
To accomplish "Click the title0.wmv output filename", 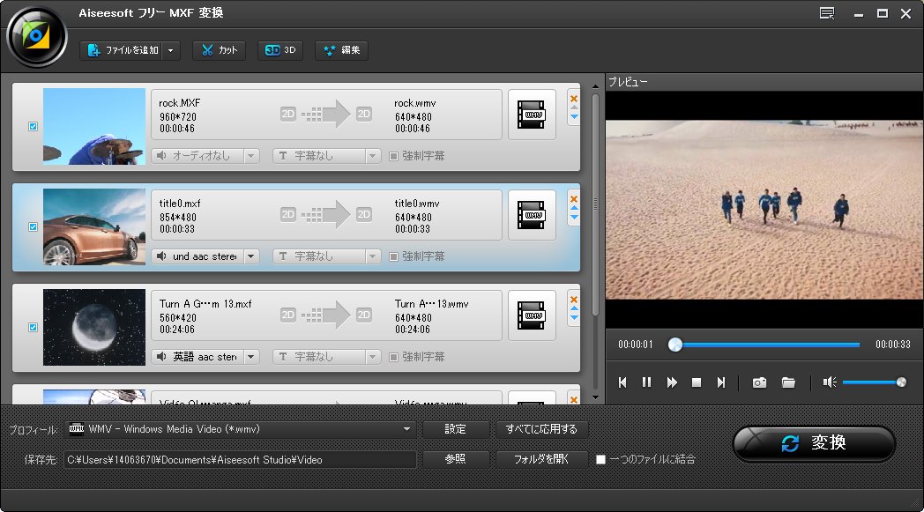I will pos(417,204).
